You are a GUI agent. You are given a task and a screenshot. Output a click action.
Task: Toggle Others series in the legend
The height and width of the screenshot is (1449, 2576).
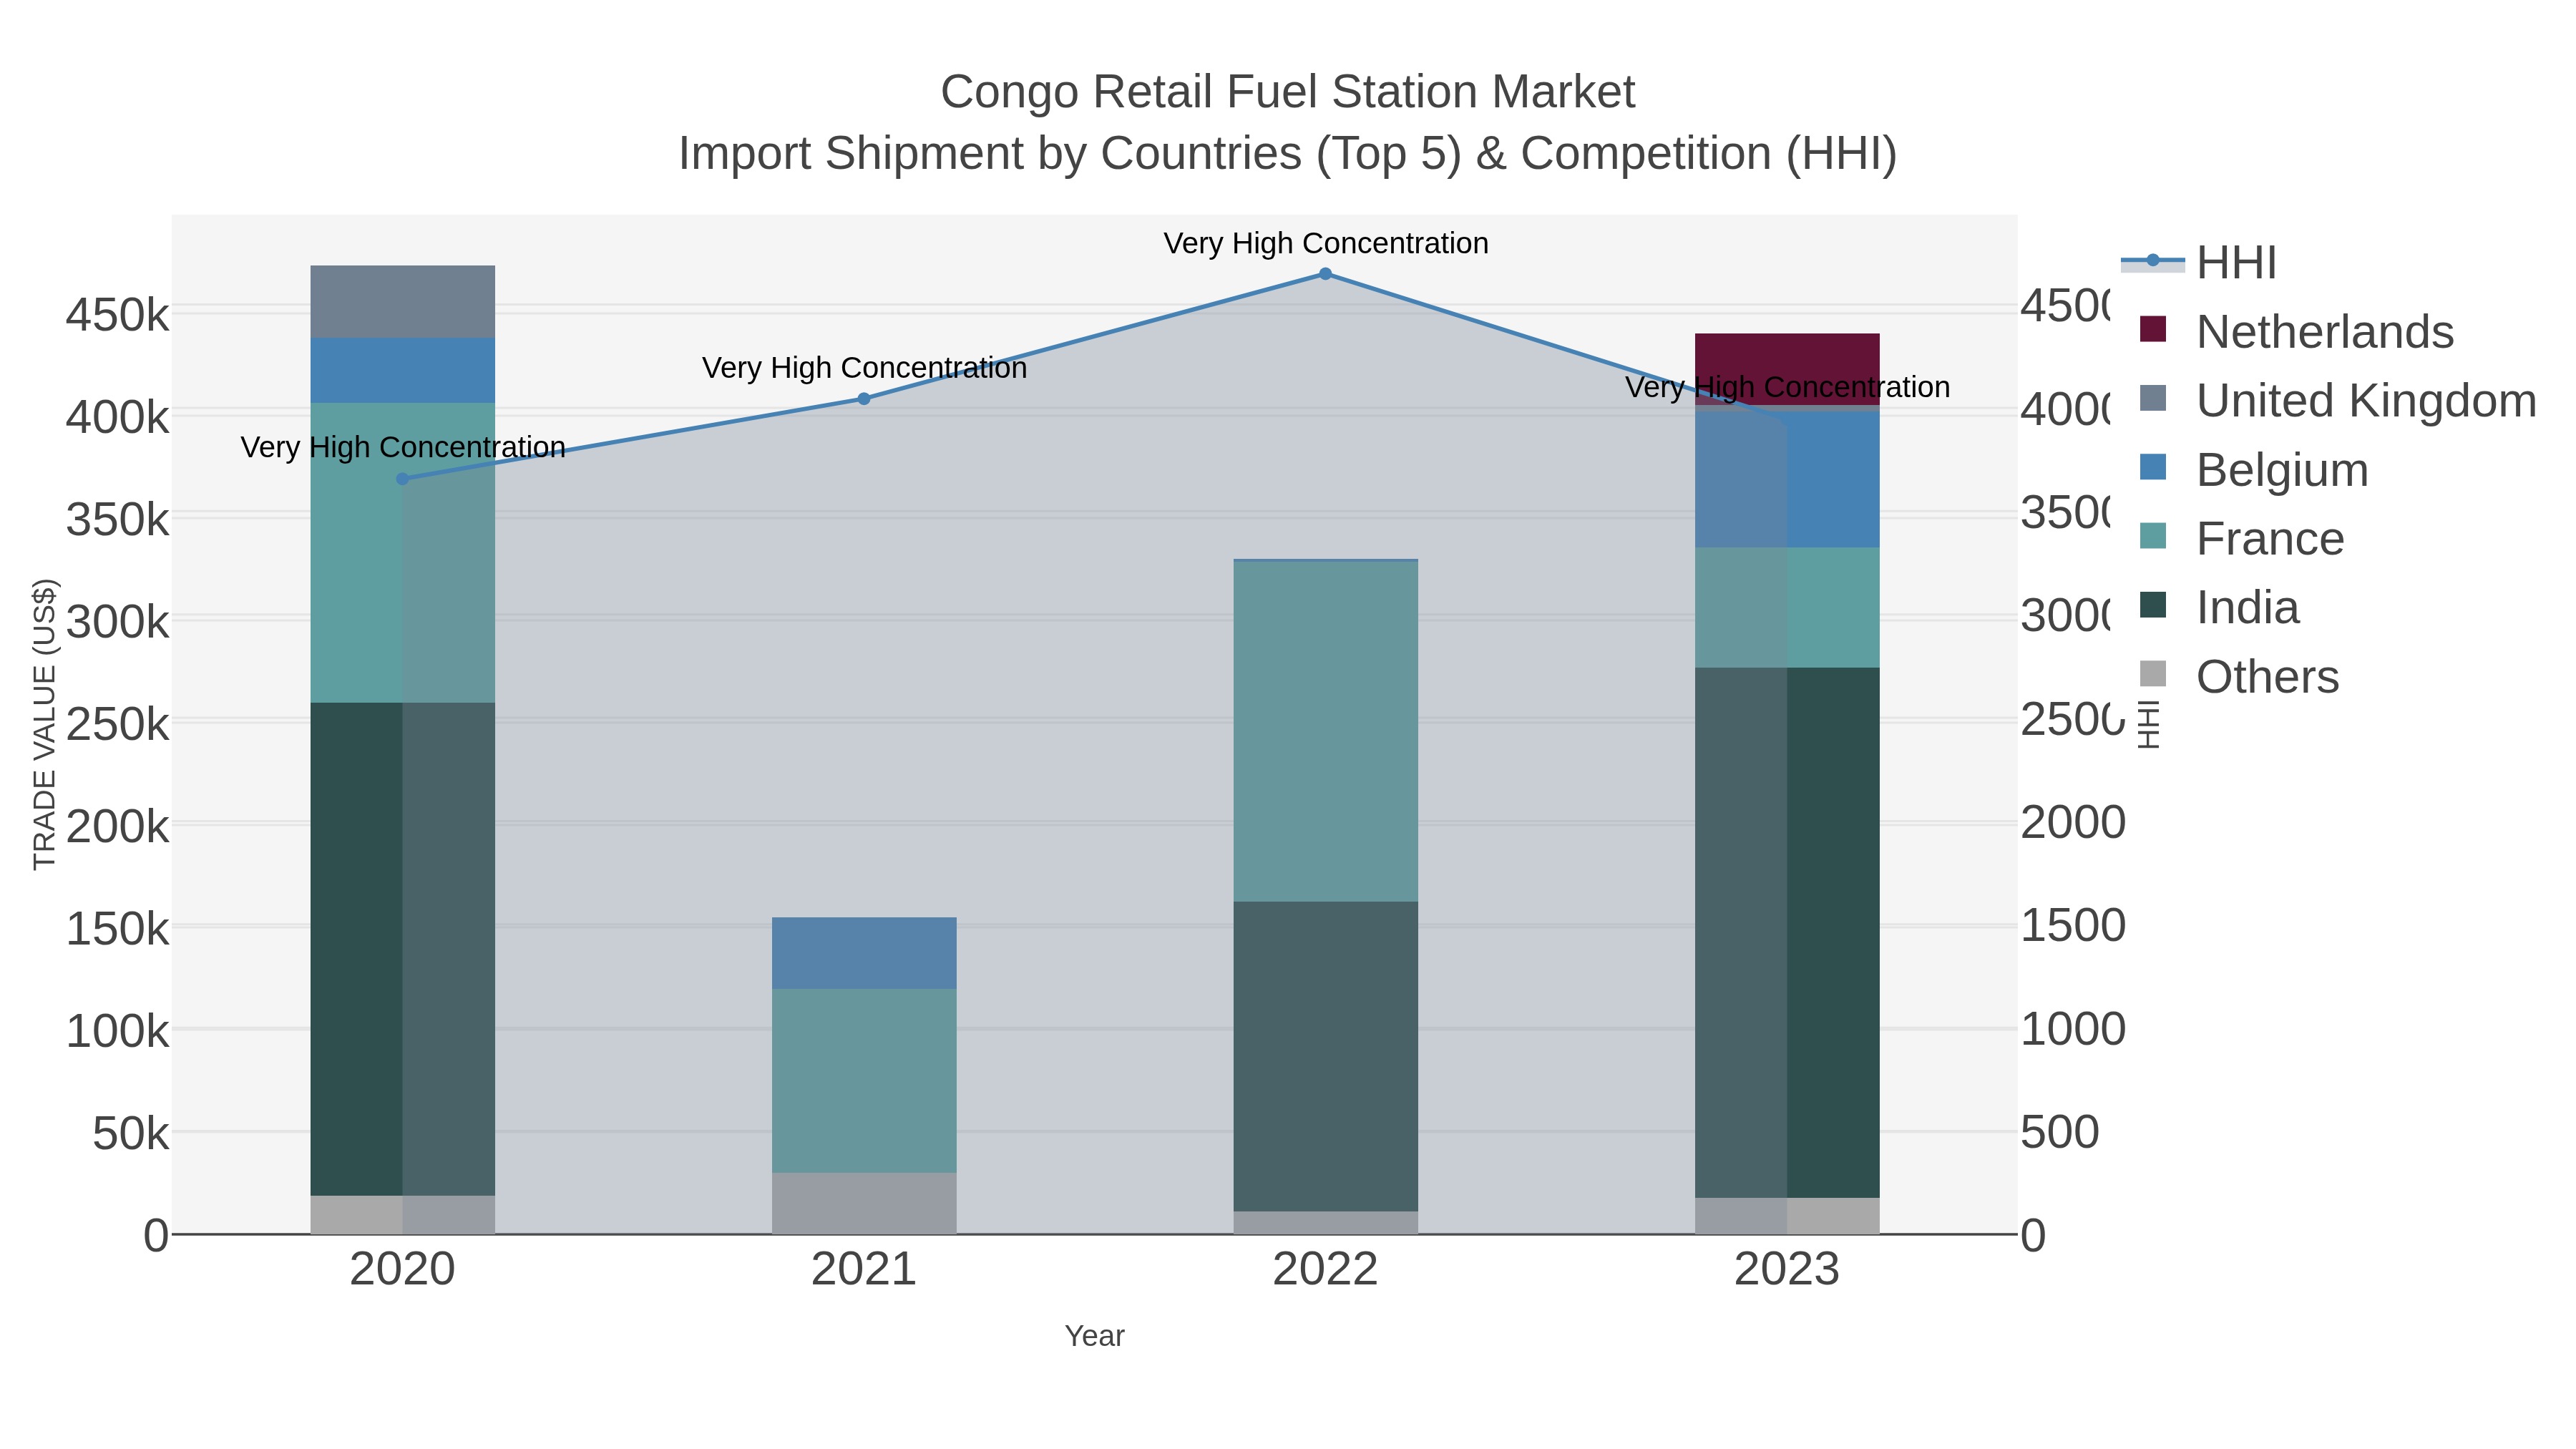pos(2238,676)
